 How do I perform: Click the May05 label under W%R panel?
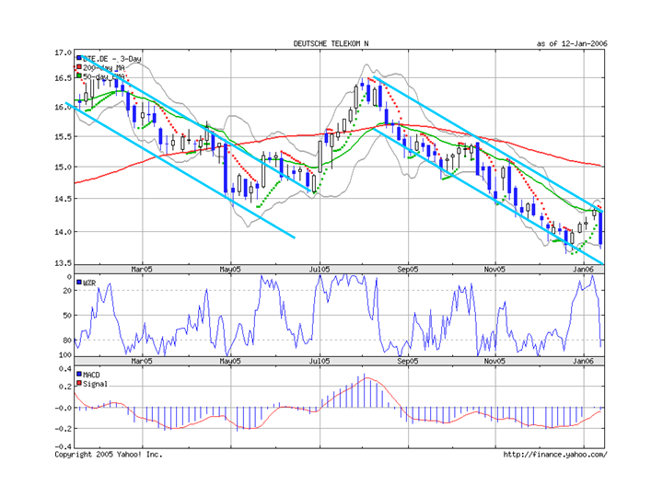230,361
